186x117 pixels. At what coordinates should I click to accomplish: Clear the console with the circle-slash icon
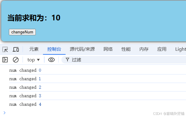[x=16, y=60]
